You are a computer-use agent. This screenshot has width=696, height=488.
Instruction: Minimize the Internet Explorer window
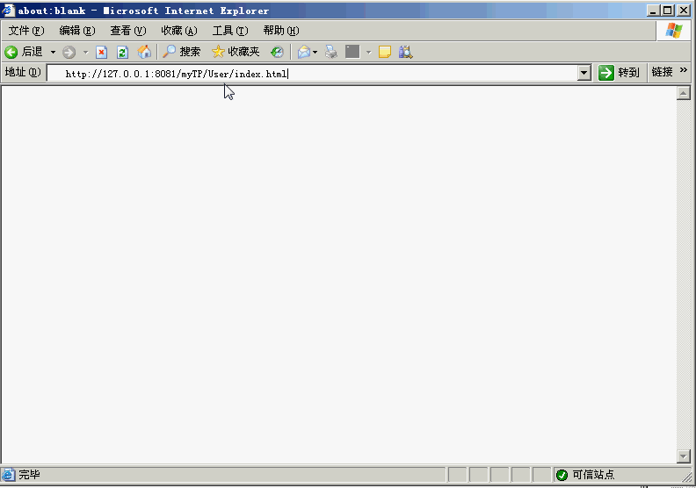pos(652,11)
